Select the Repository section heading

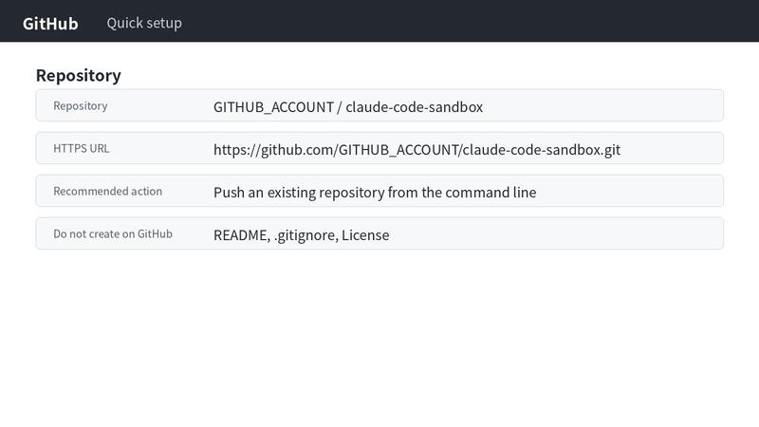pyautogui.click(x=79, y=75)
